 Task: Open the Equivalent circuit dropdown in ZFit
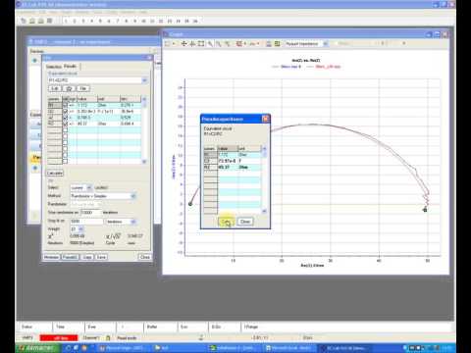tap(144, 80)
